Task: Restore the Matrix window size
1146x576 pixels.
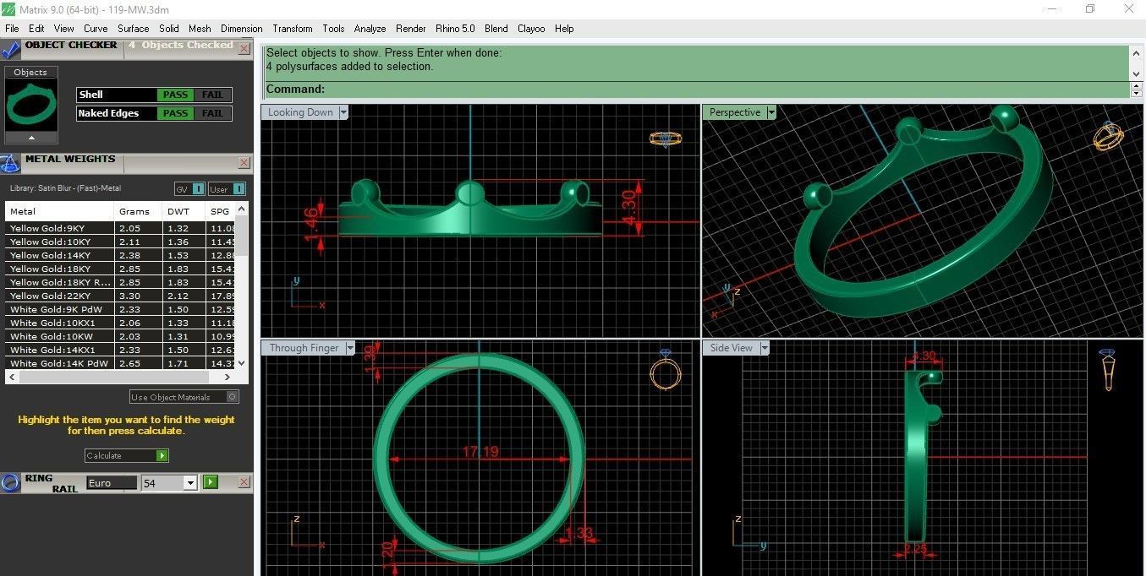Action: [1090, 8]
